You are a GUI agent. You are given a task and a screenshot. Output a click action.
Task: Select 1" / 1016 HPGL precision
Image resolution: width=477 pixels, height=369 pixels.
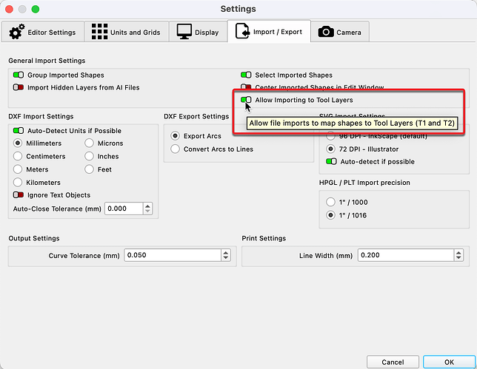pos(330,215)
